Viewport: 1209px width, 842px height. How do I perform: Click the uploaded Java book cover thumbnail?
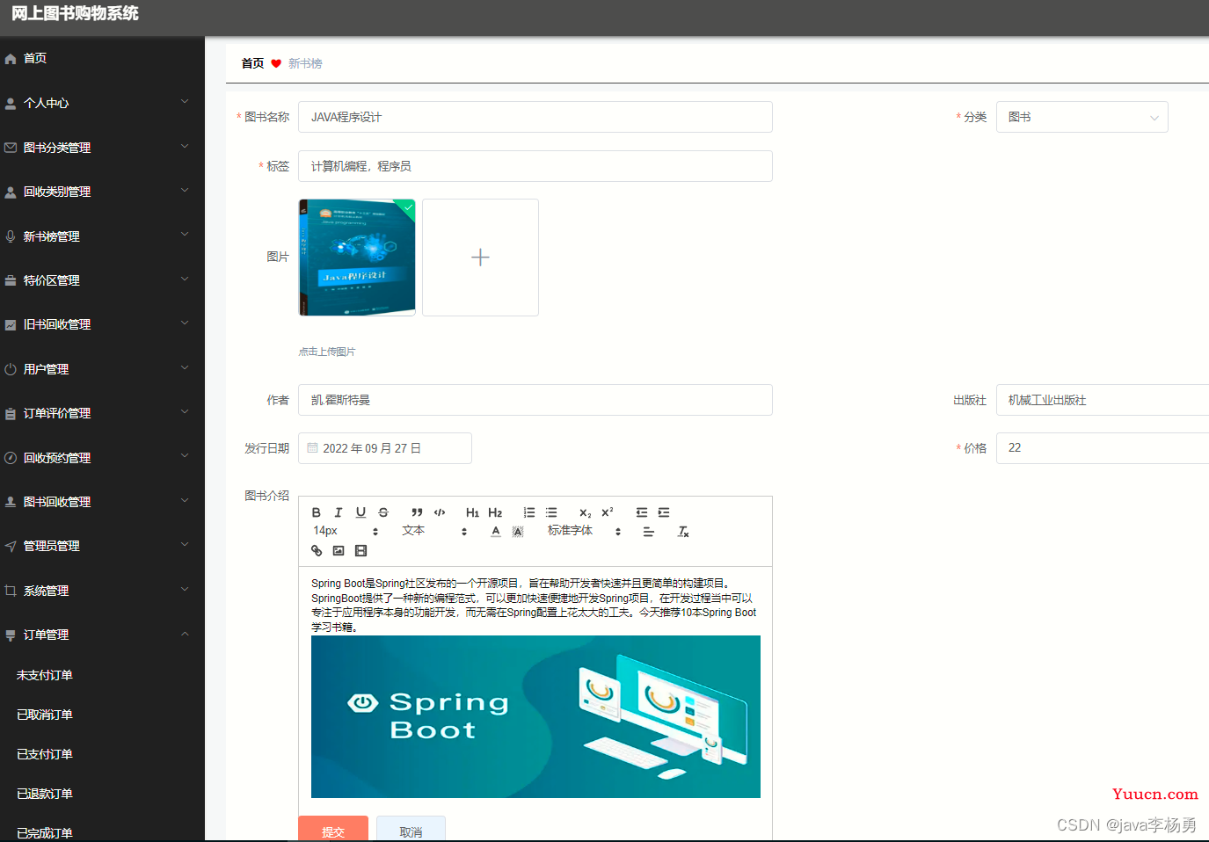click(x=357, y=258)
